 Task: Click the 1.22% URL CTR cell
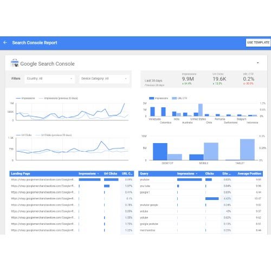(x=128, y=230)
